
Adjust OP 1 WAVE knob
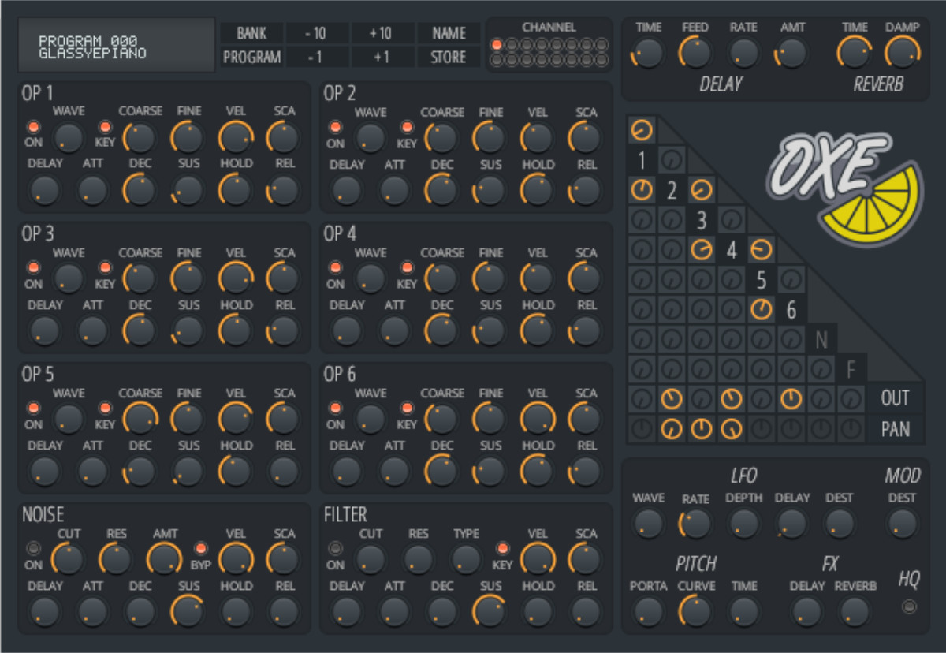click(x=69, y=138)
